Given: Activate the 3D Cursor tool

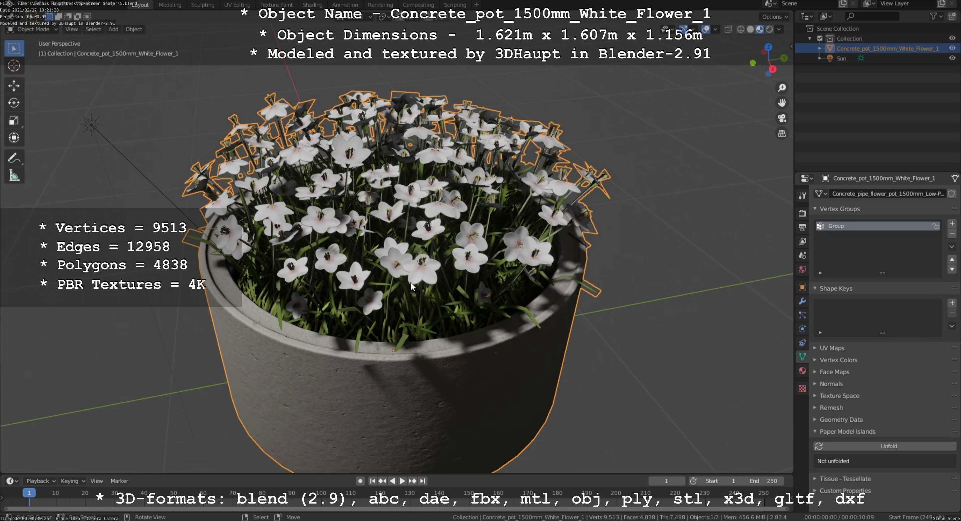Looking at the screenshot, I should (x=14, y=66).
